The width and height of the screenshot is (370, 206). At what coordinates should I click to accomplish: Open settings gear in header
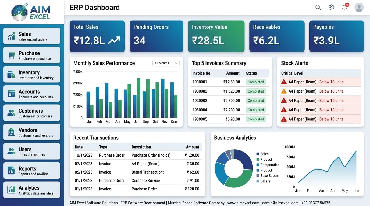(331, 8)
